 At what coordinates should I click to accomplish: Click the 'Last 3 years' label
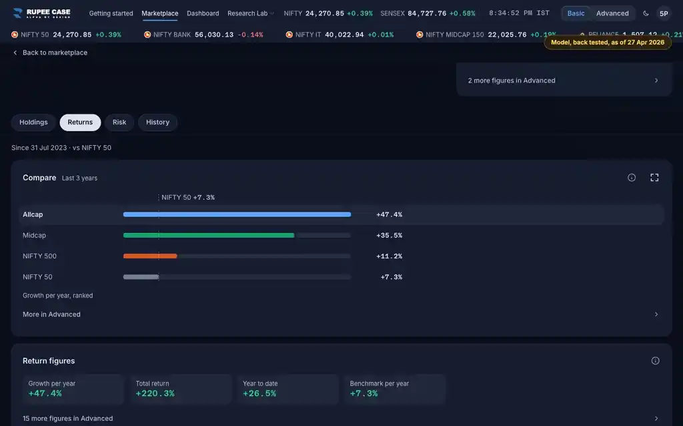click(x=80, y=178)
